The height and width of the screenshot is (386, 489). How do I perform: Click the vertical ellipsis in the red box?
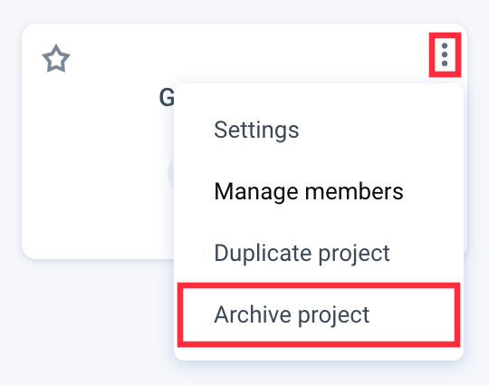[445, 54]
